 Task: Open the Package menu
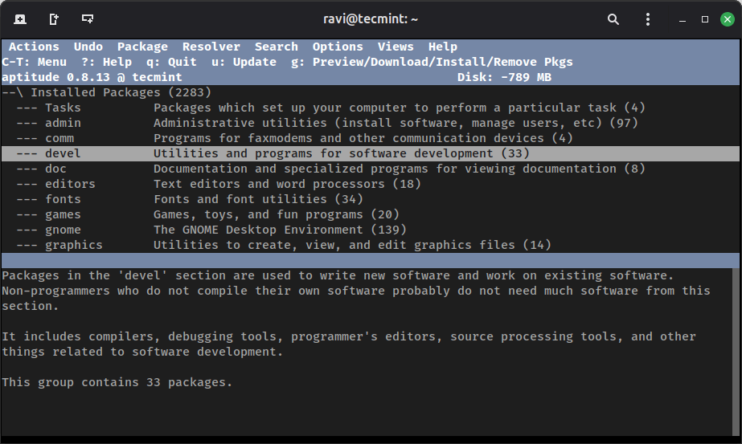point(142,47)
